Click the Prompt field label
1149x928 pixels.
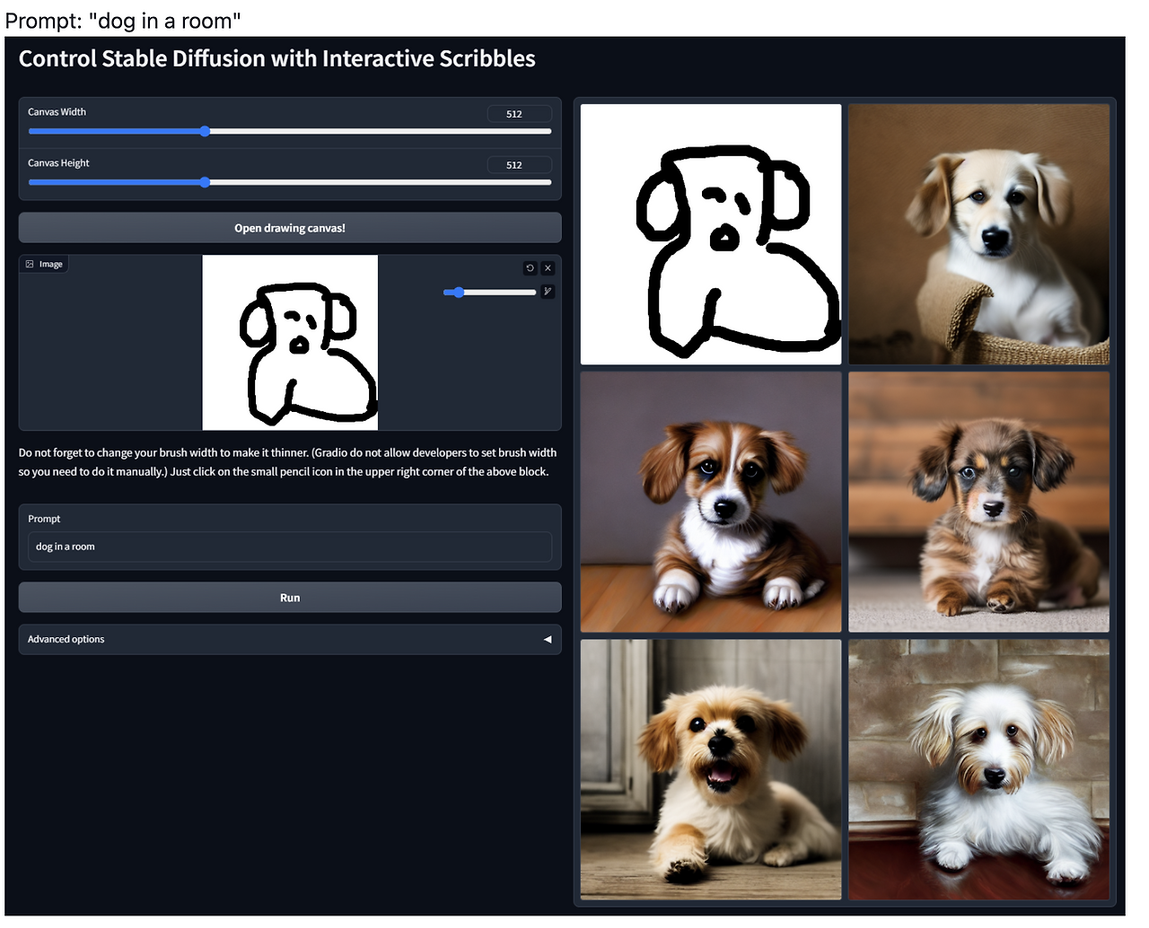pyautogui.click(x=44, y=519)
